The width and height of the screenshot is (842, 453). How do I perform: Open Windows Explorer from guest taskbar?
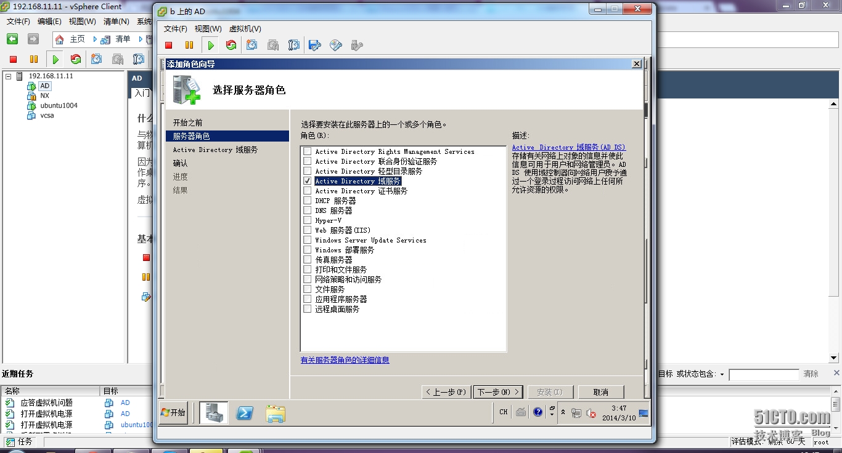276,413
